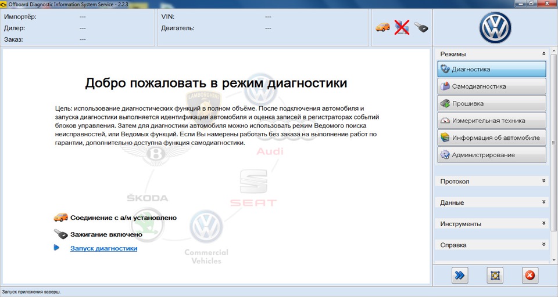Image resolution: width=558 pixels, height=297 pixels.
Task: Click the Запуск диагностики link
Action: coord(103,248)
